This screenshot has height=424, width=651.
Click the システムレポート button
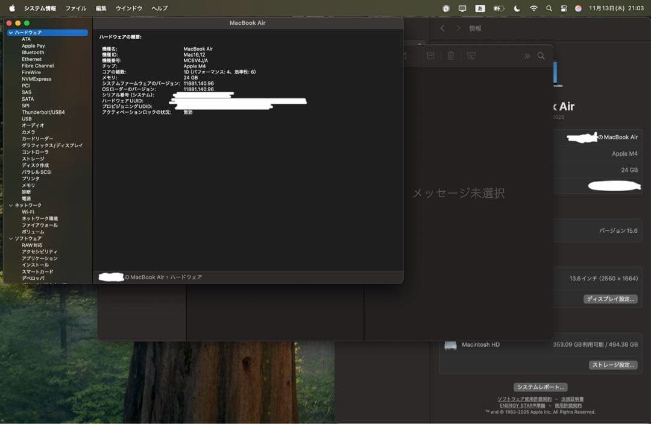(x=540, y=387)
